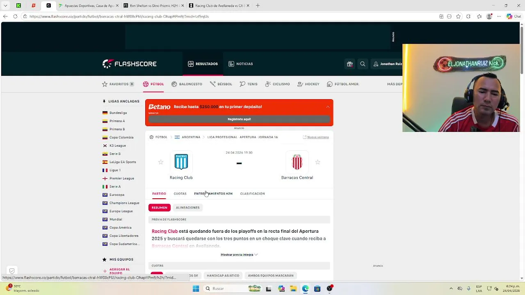
Task: Select Béisbol sport tab
Action: (221, 84)
